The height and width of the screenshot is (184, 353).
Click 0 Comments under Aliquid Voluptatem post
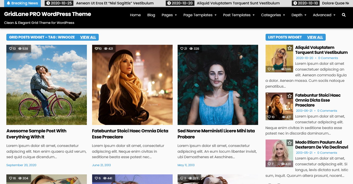click(328, 58)
